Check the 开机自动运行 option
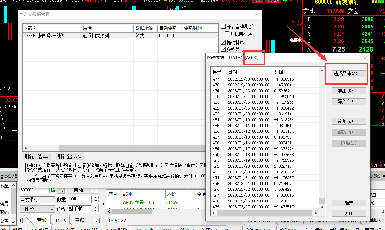This screenshot has width=385, height=230. [x=227, y=34]
